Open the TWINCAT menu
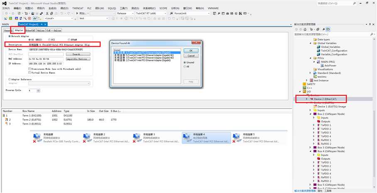 [x=78, y=8]
